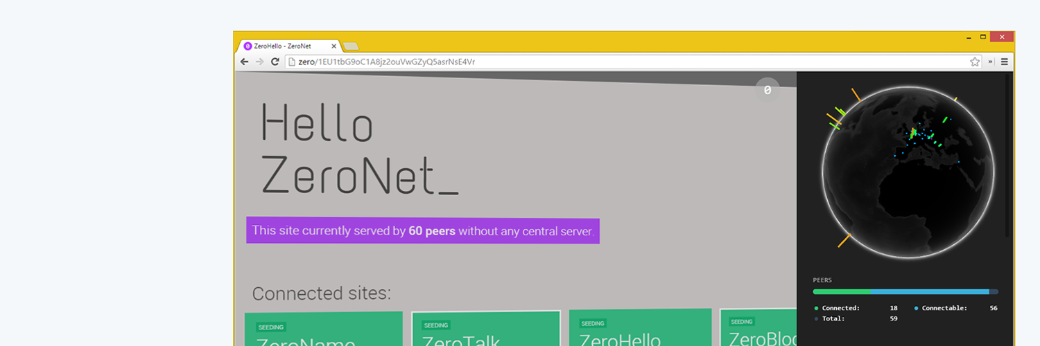Open the ZeroTalk site card

coord(486,329)
